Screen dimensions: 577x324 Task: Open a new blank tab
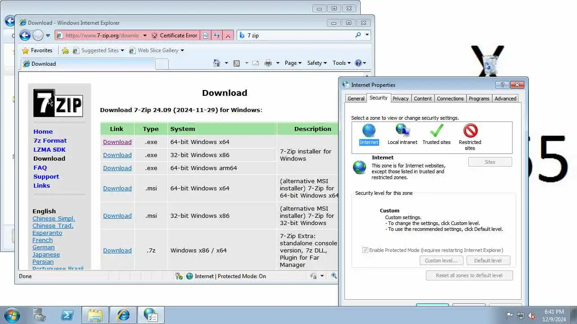coord(162,64)
